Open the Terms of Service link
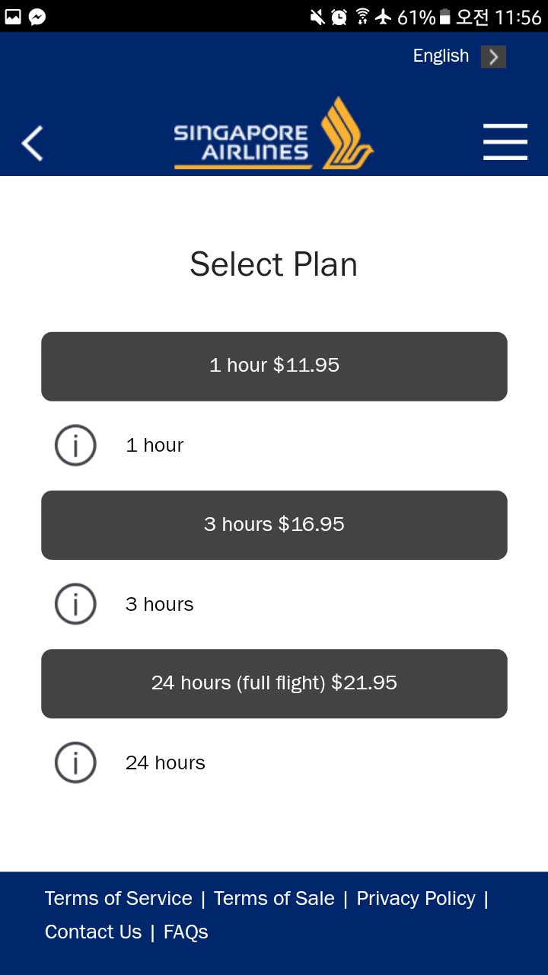This screenshot has width=548, height=975. tap(119, 898)
